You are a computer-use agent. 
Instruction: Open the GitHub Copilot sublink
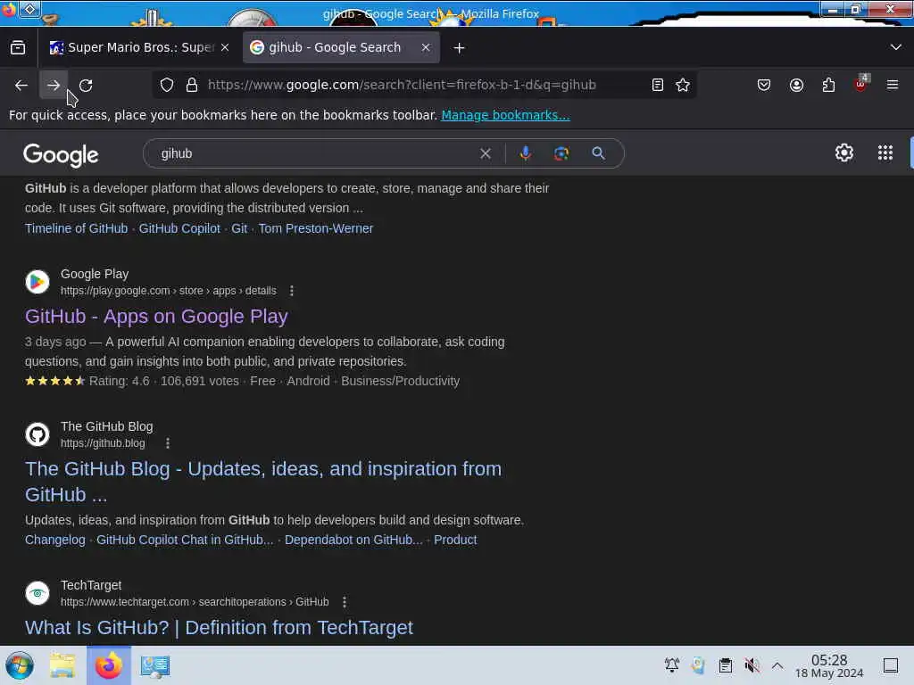[179, 228]
